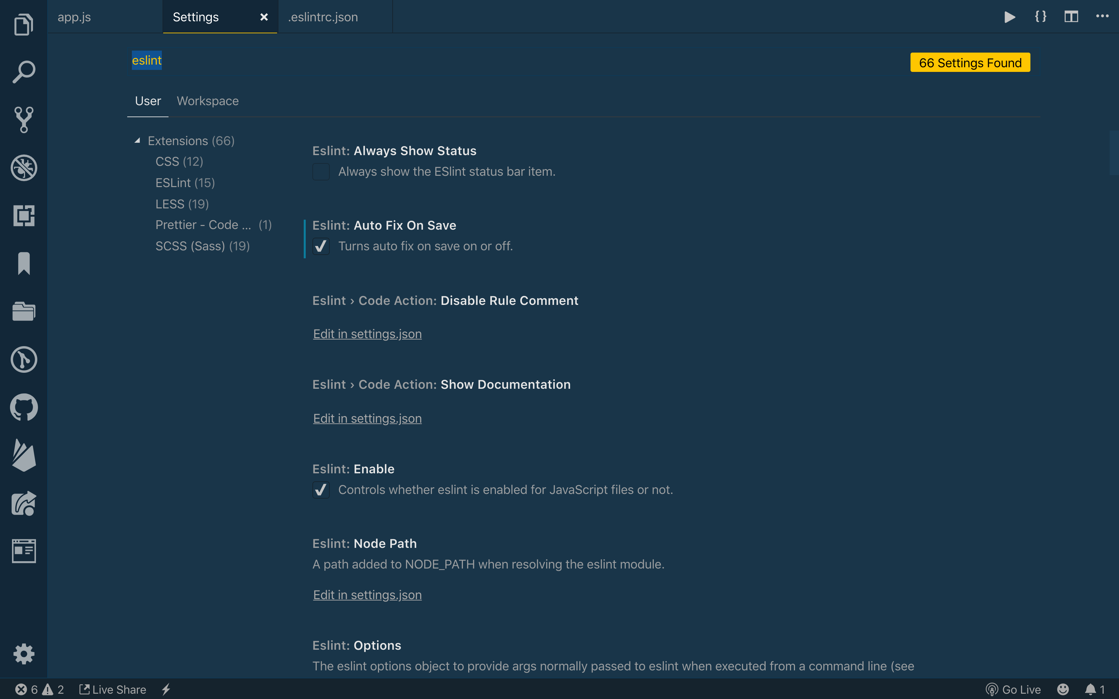Click the Open Settings JSON braces icon

[1040, 17]
